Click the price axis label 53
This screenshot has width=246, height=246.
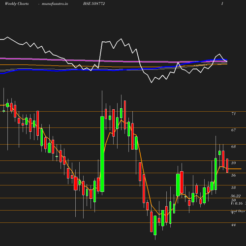233,187
